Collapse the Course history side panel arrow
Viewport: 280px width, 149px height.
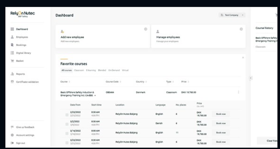(x=251, y=78)
